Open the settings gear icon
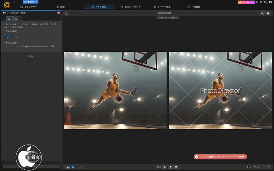 coord(265,2)
